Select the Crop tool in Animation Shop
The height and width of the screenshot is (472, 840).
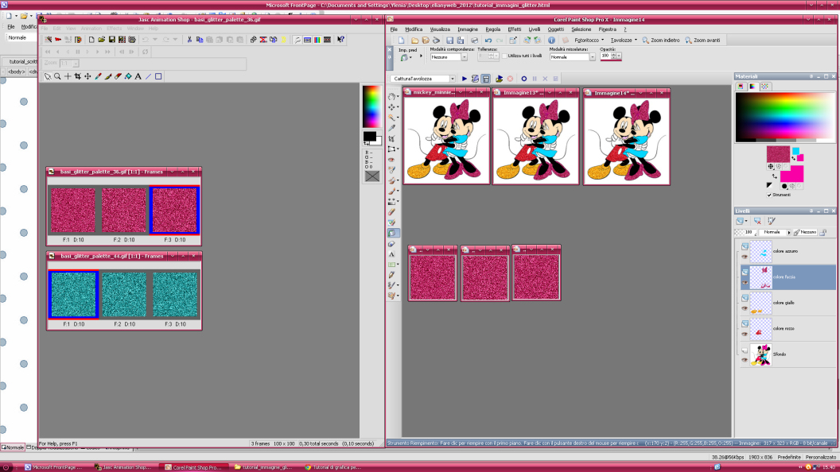(78, 76)
